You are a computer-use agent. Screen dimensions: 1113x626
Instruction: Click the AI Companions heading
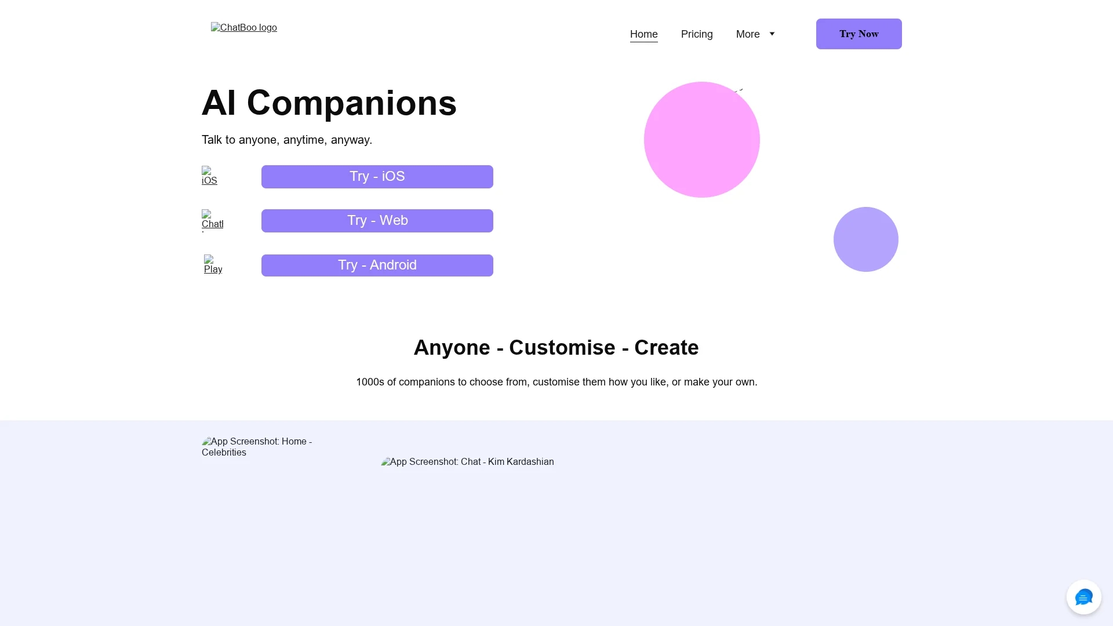[329, 103]
